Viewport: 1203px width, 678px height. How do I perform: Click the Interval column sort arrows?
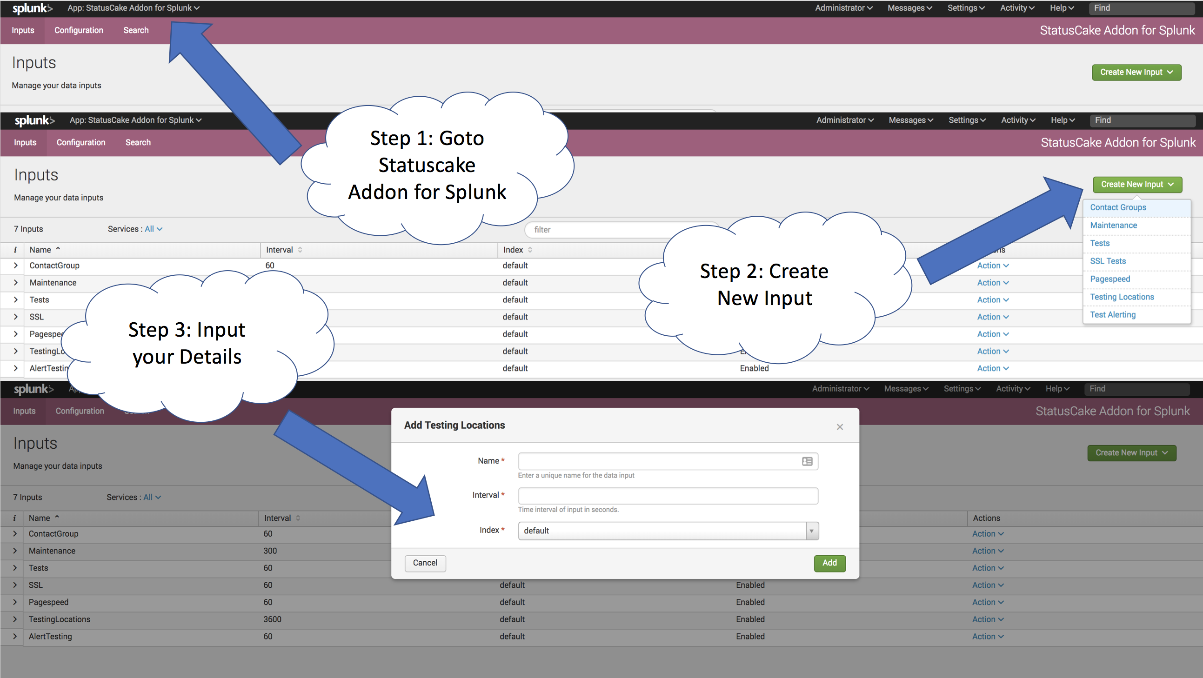300,249
